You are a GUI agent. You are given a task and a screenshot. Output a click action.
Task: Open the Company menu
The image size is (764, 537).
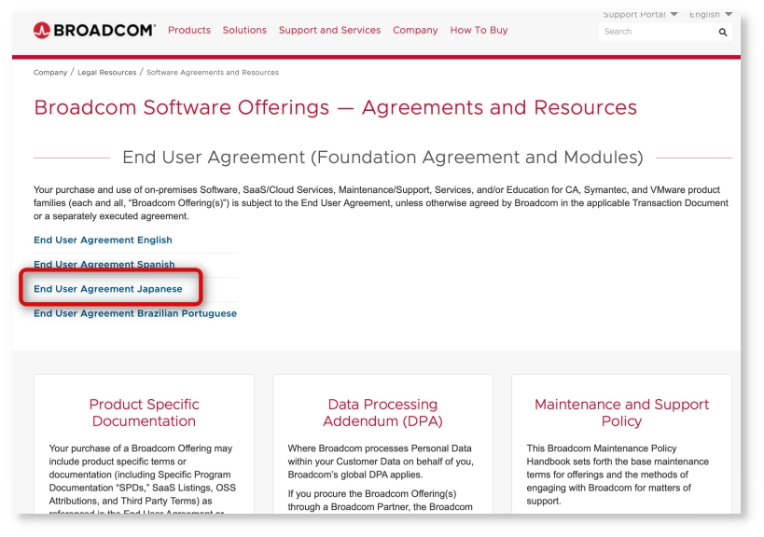pos(415,31)
